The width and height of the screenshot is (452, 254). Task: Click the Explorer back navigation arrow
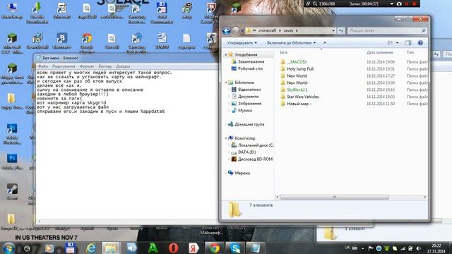pyautogui.click(x=227, y=30)
